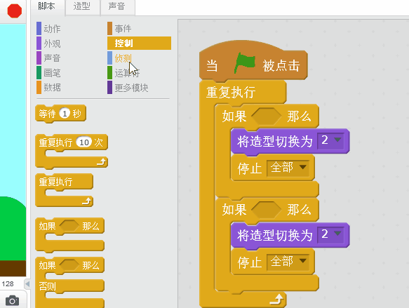Click the loop arrow on palette 重复执行 block
This screenshot has width=409, height=308.
[87, 201]
